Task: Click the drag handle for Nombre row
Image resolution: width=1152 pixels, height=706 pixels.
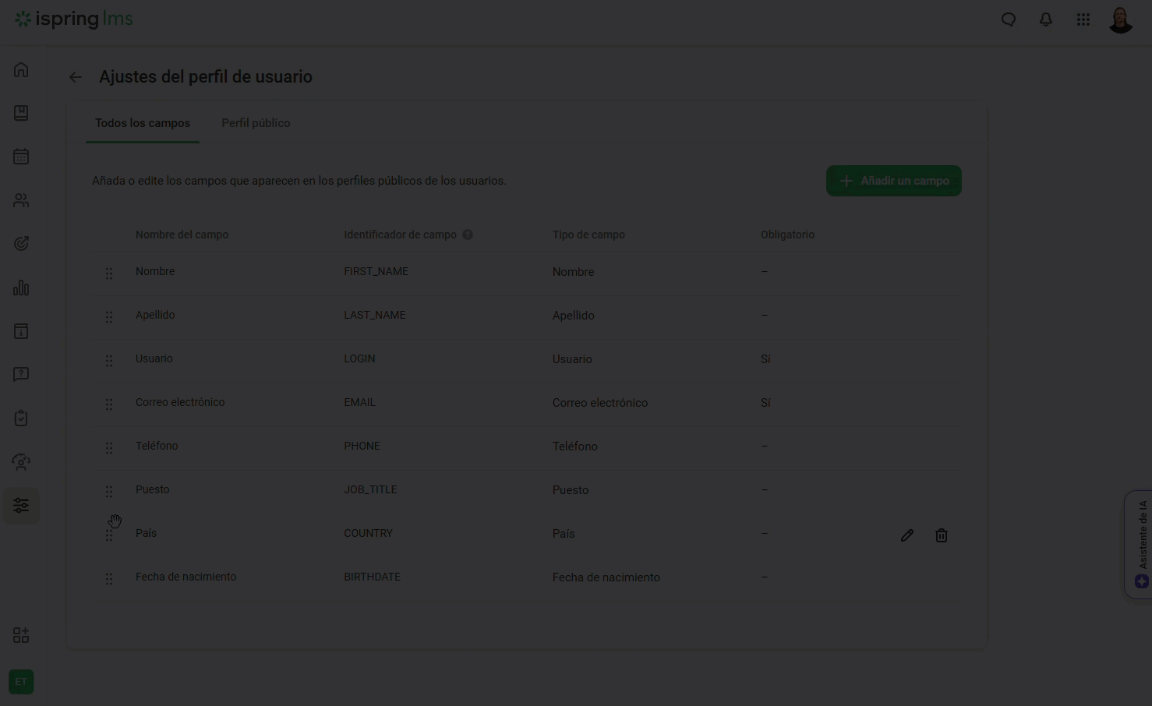Action: click(109, 273)
